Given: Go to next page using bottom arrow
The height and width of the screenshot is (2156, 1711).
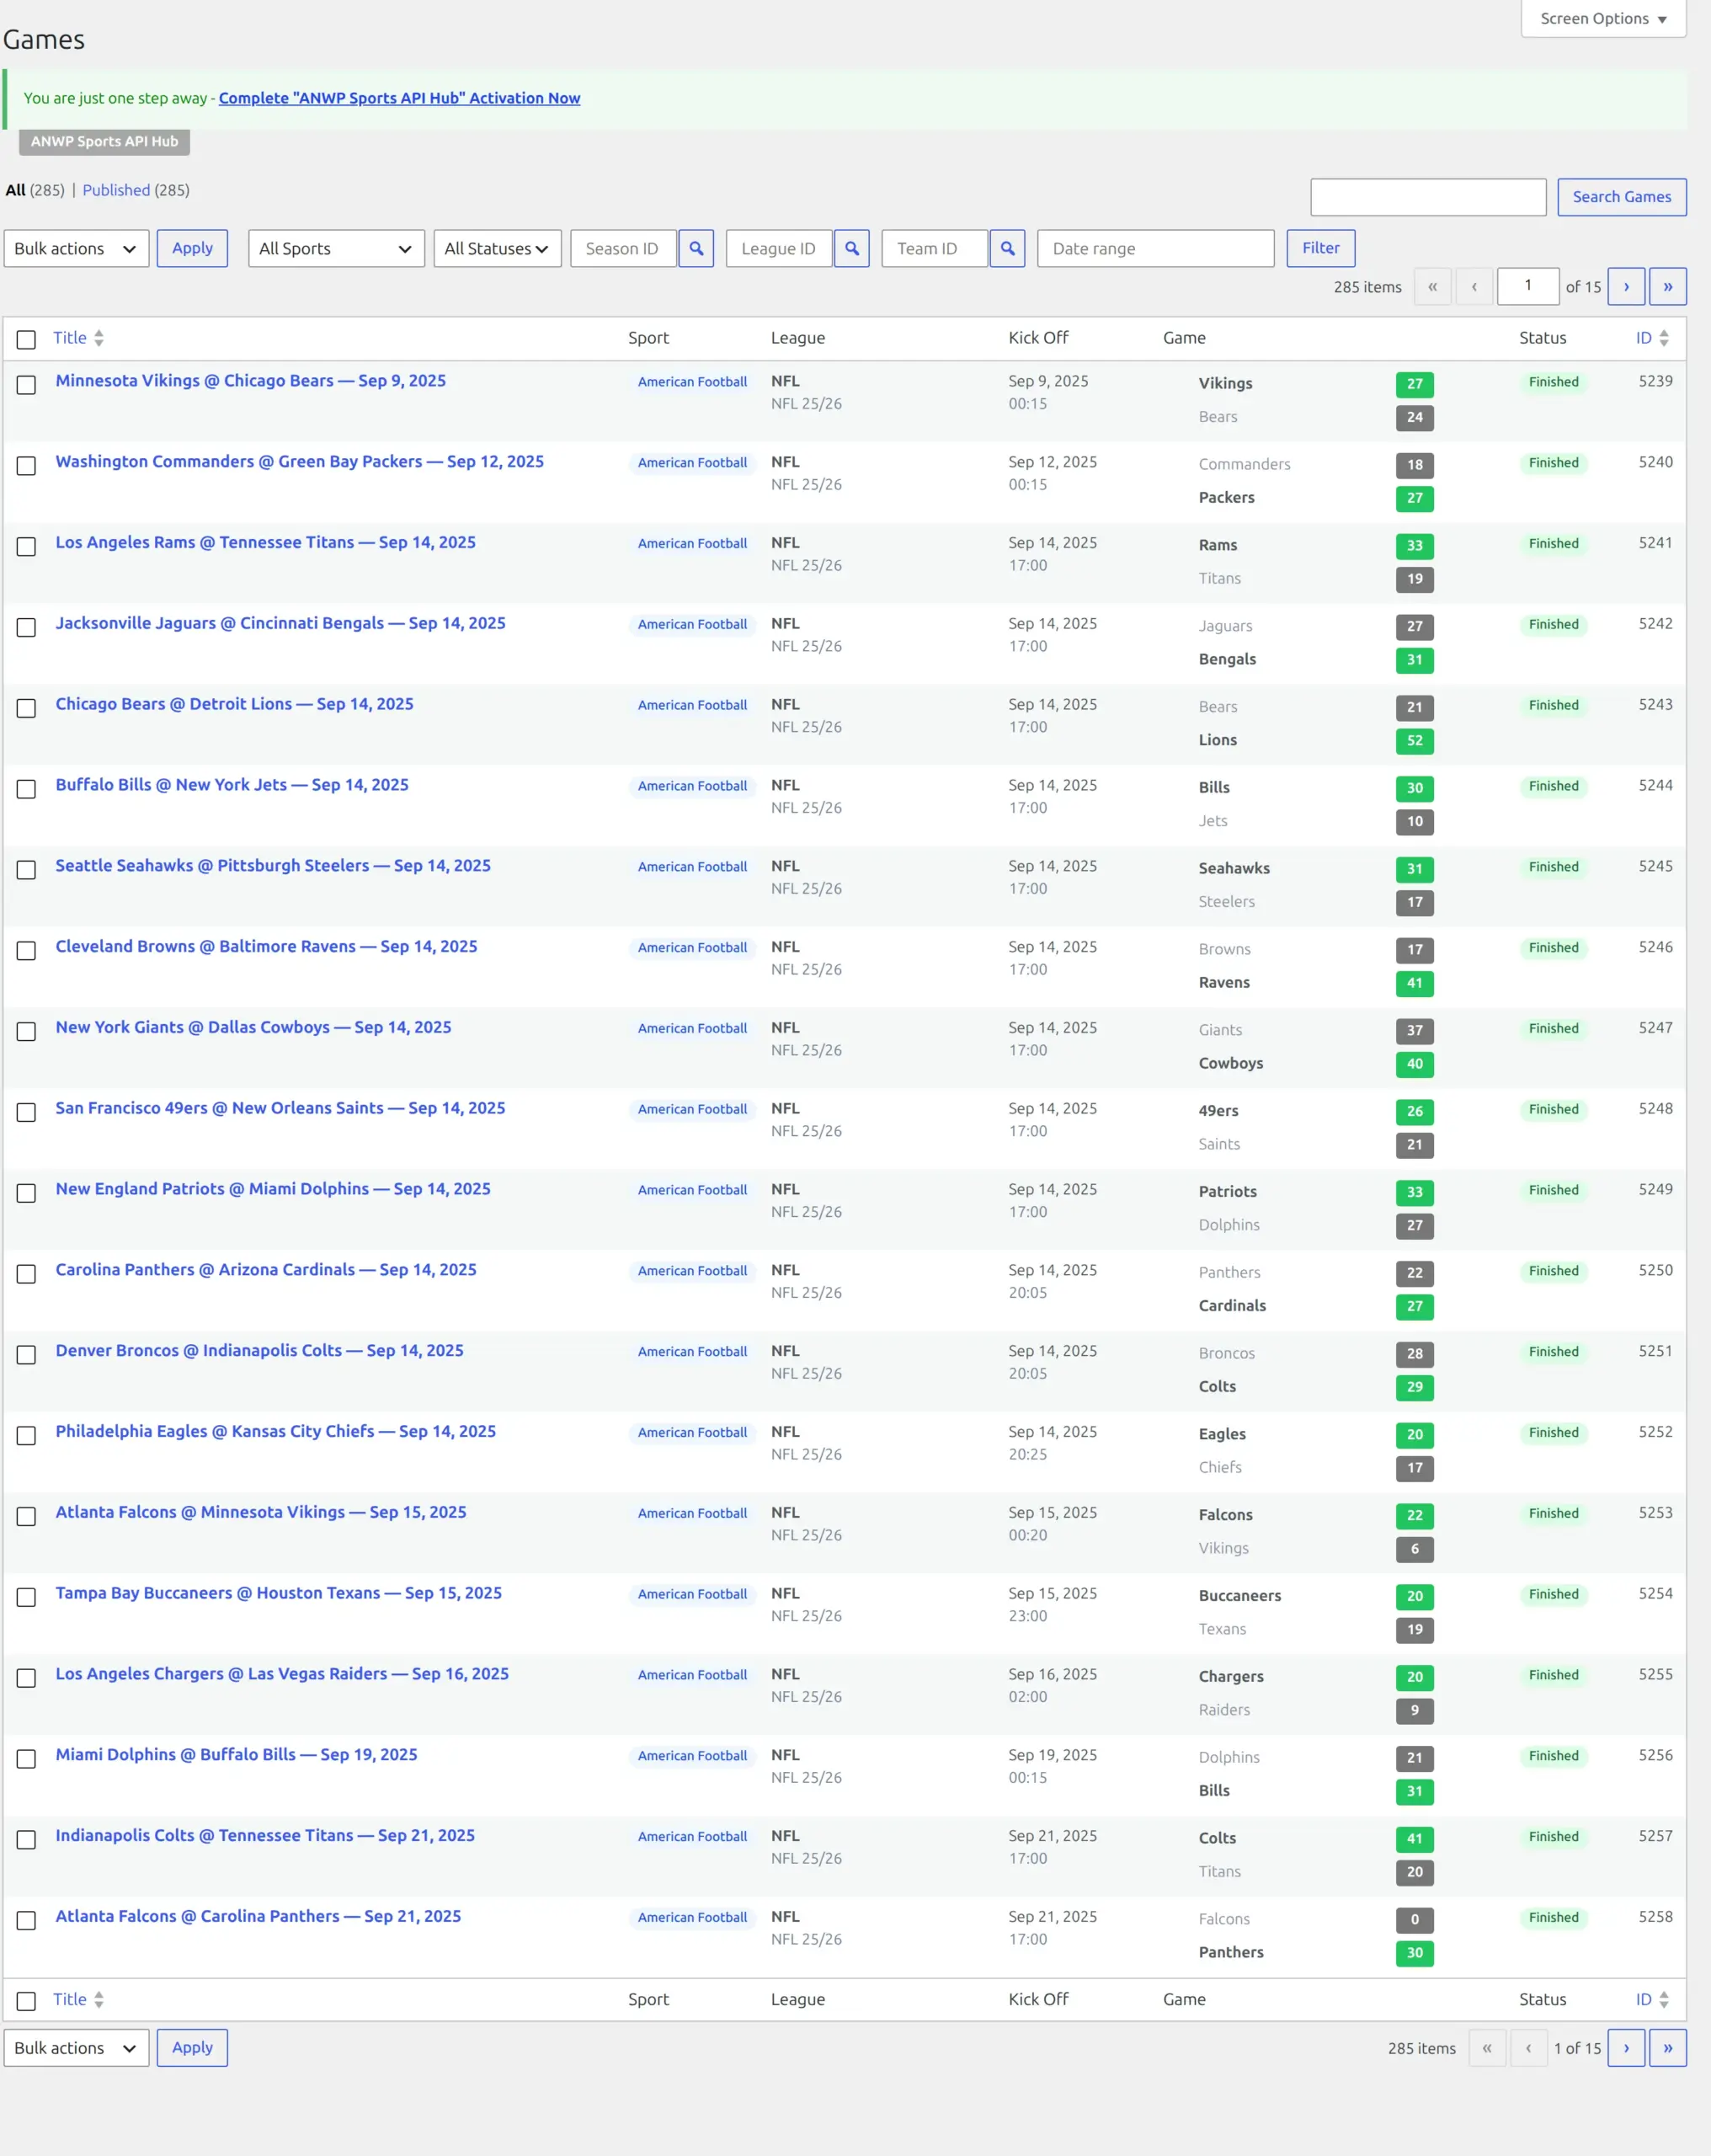Looking at the screenshot, I should [1626, 2047].
